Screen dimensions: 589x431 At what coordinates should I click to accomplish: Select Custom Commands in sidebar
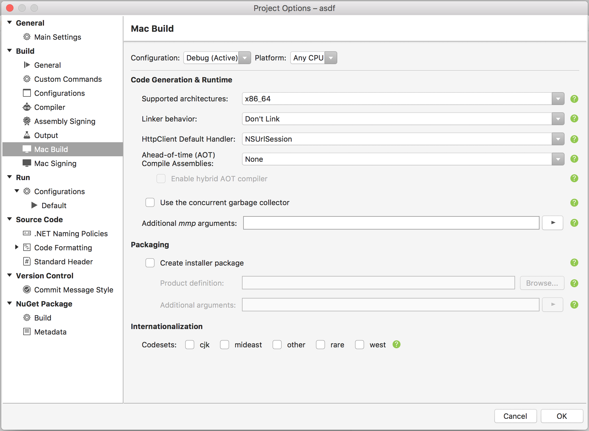click(x=68, y=79)
